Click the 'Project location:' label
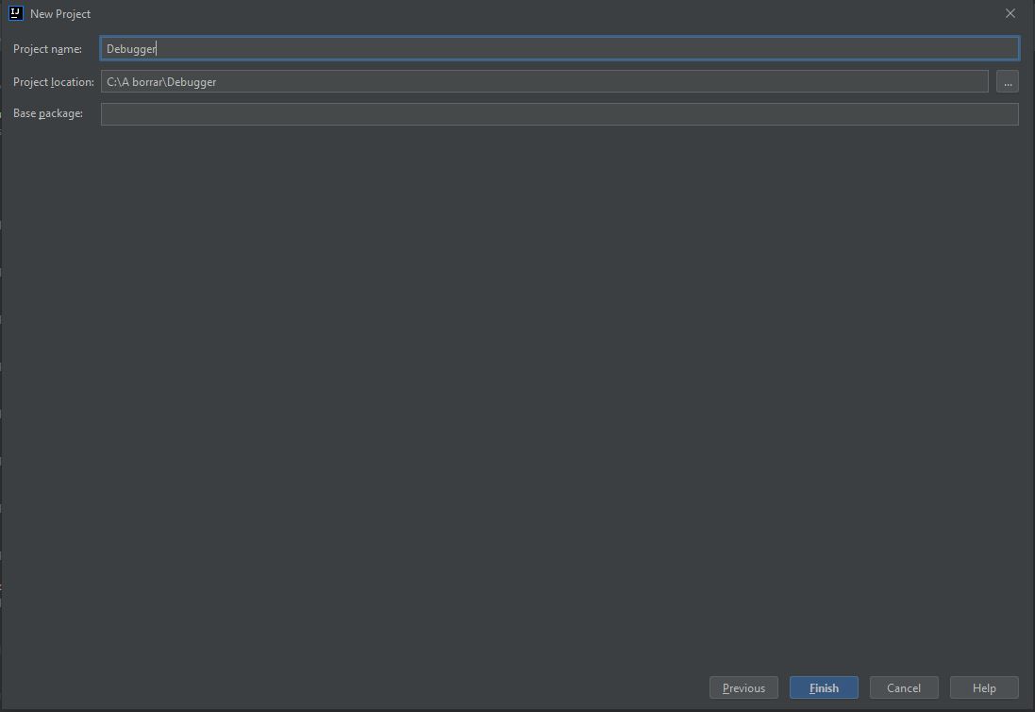 [x=54, y=82]
